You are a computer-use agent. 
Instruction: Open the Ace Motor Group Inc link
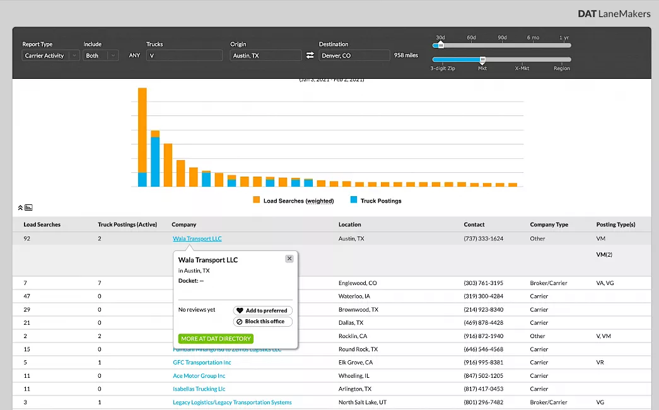click(199, 376)
